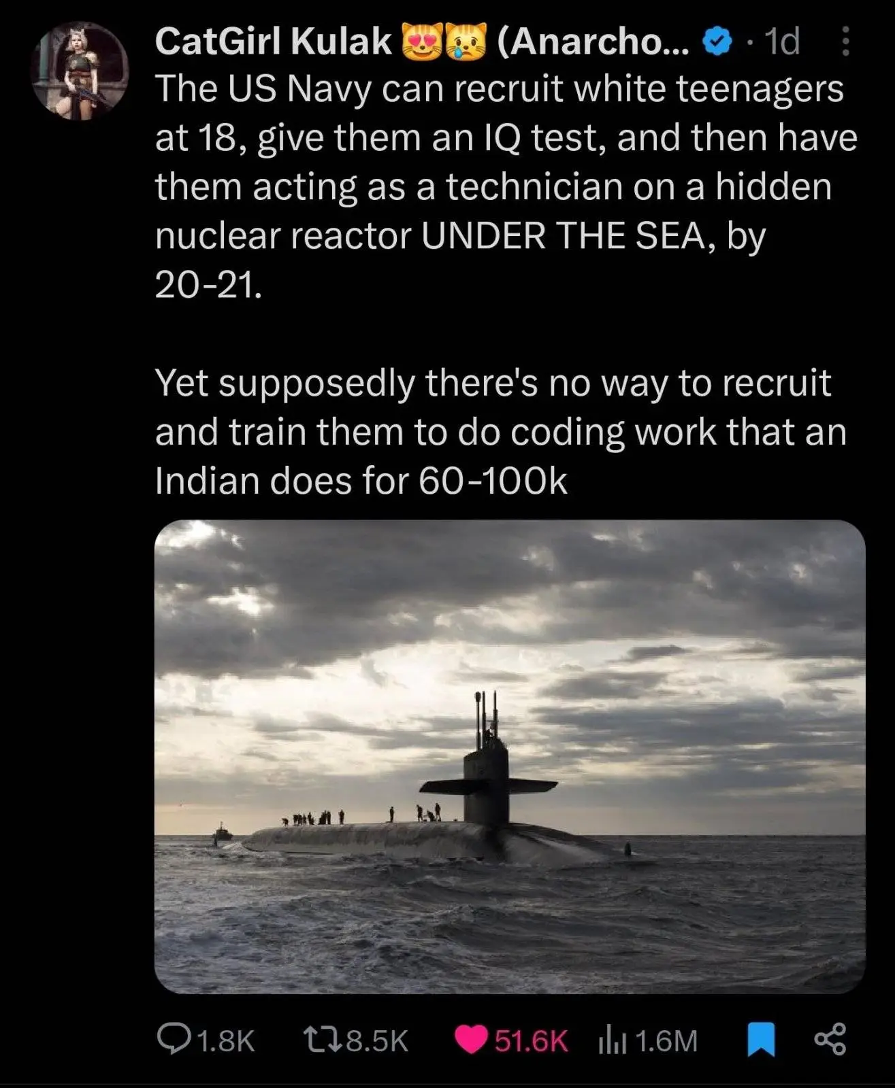Open tweet text starting 'The US Navy'

pyautogui.click(x=506, y=186)
